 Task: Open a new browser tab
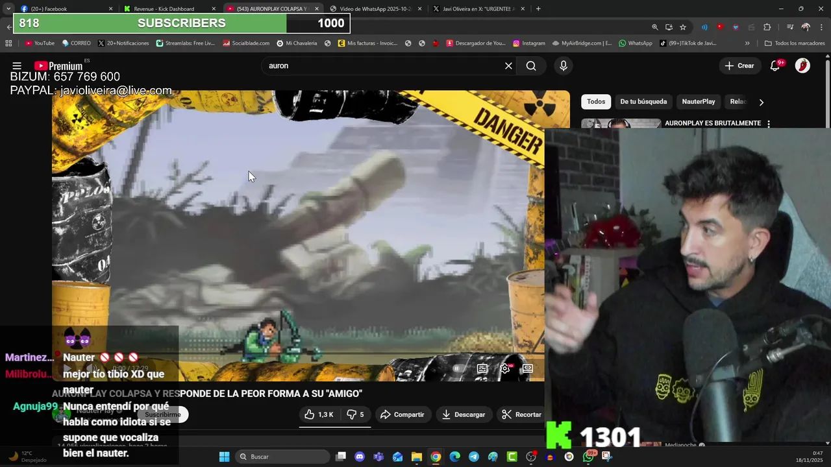coord(538,9)
